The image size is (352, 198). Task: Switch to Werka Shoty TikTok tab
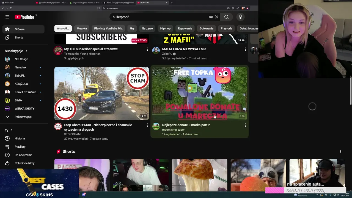click(x=118, y=3)
